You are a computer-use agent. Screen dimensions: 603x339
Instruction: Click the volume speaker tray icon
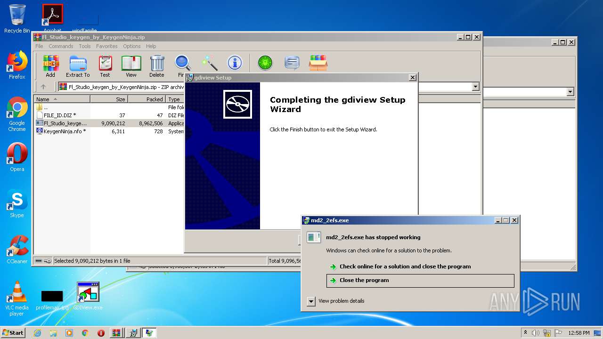pyautogui.click(x=535, y=333)
